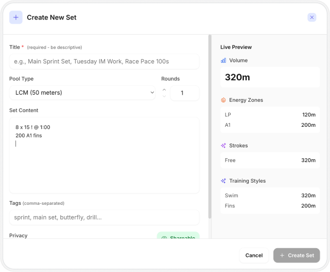330x272 pixels.
Task: Close the Create New Set dialog
Action: (x=312, y=17)
